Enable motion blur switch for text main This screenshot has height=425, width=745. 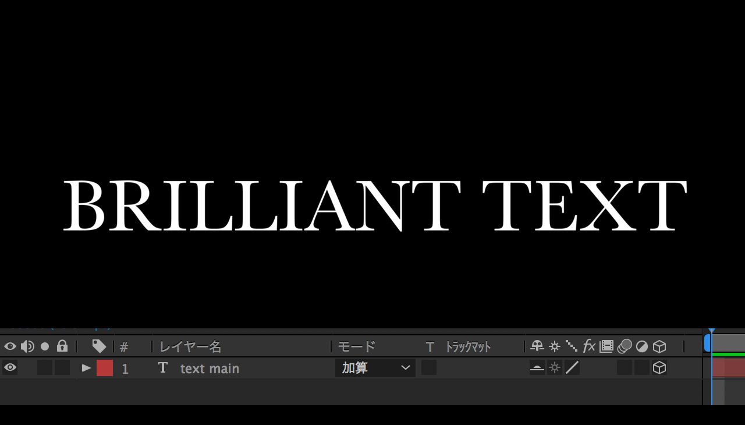(x=625, y=368)
